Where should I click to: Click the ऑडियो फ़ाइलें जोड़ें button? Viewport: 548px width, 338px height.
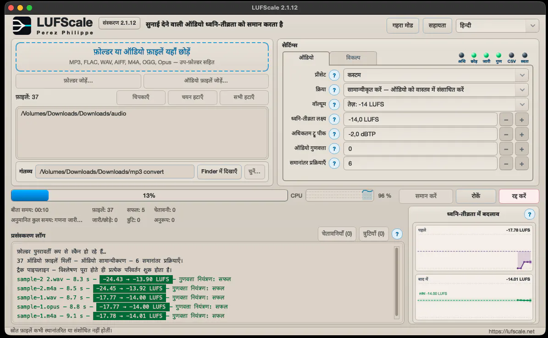pyautogui.click(x=206, y=81)
